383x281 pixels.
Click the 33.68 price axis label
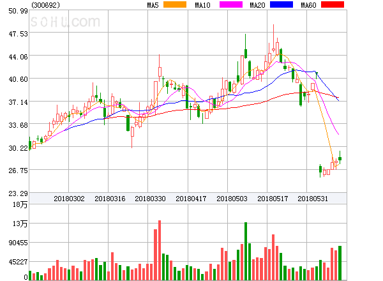point(18,125)
